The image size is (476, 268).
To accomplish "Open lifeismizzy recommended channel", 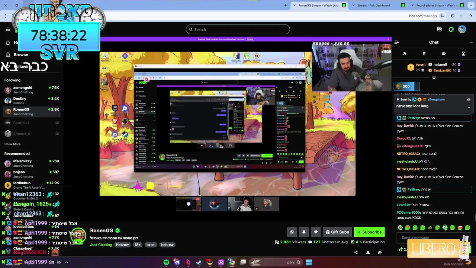I will coord(32,163).
